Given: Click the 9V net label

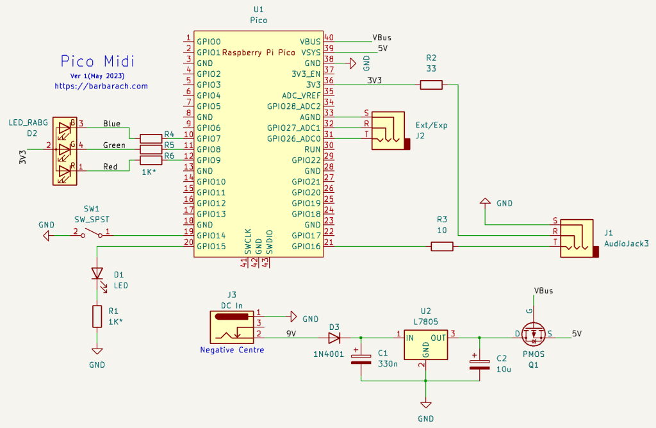Looking at the screenshot, I should [291, 334].
